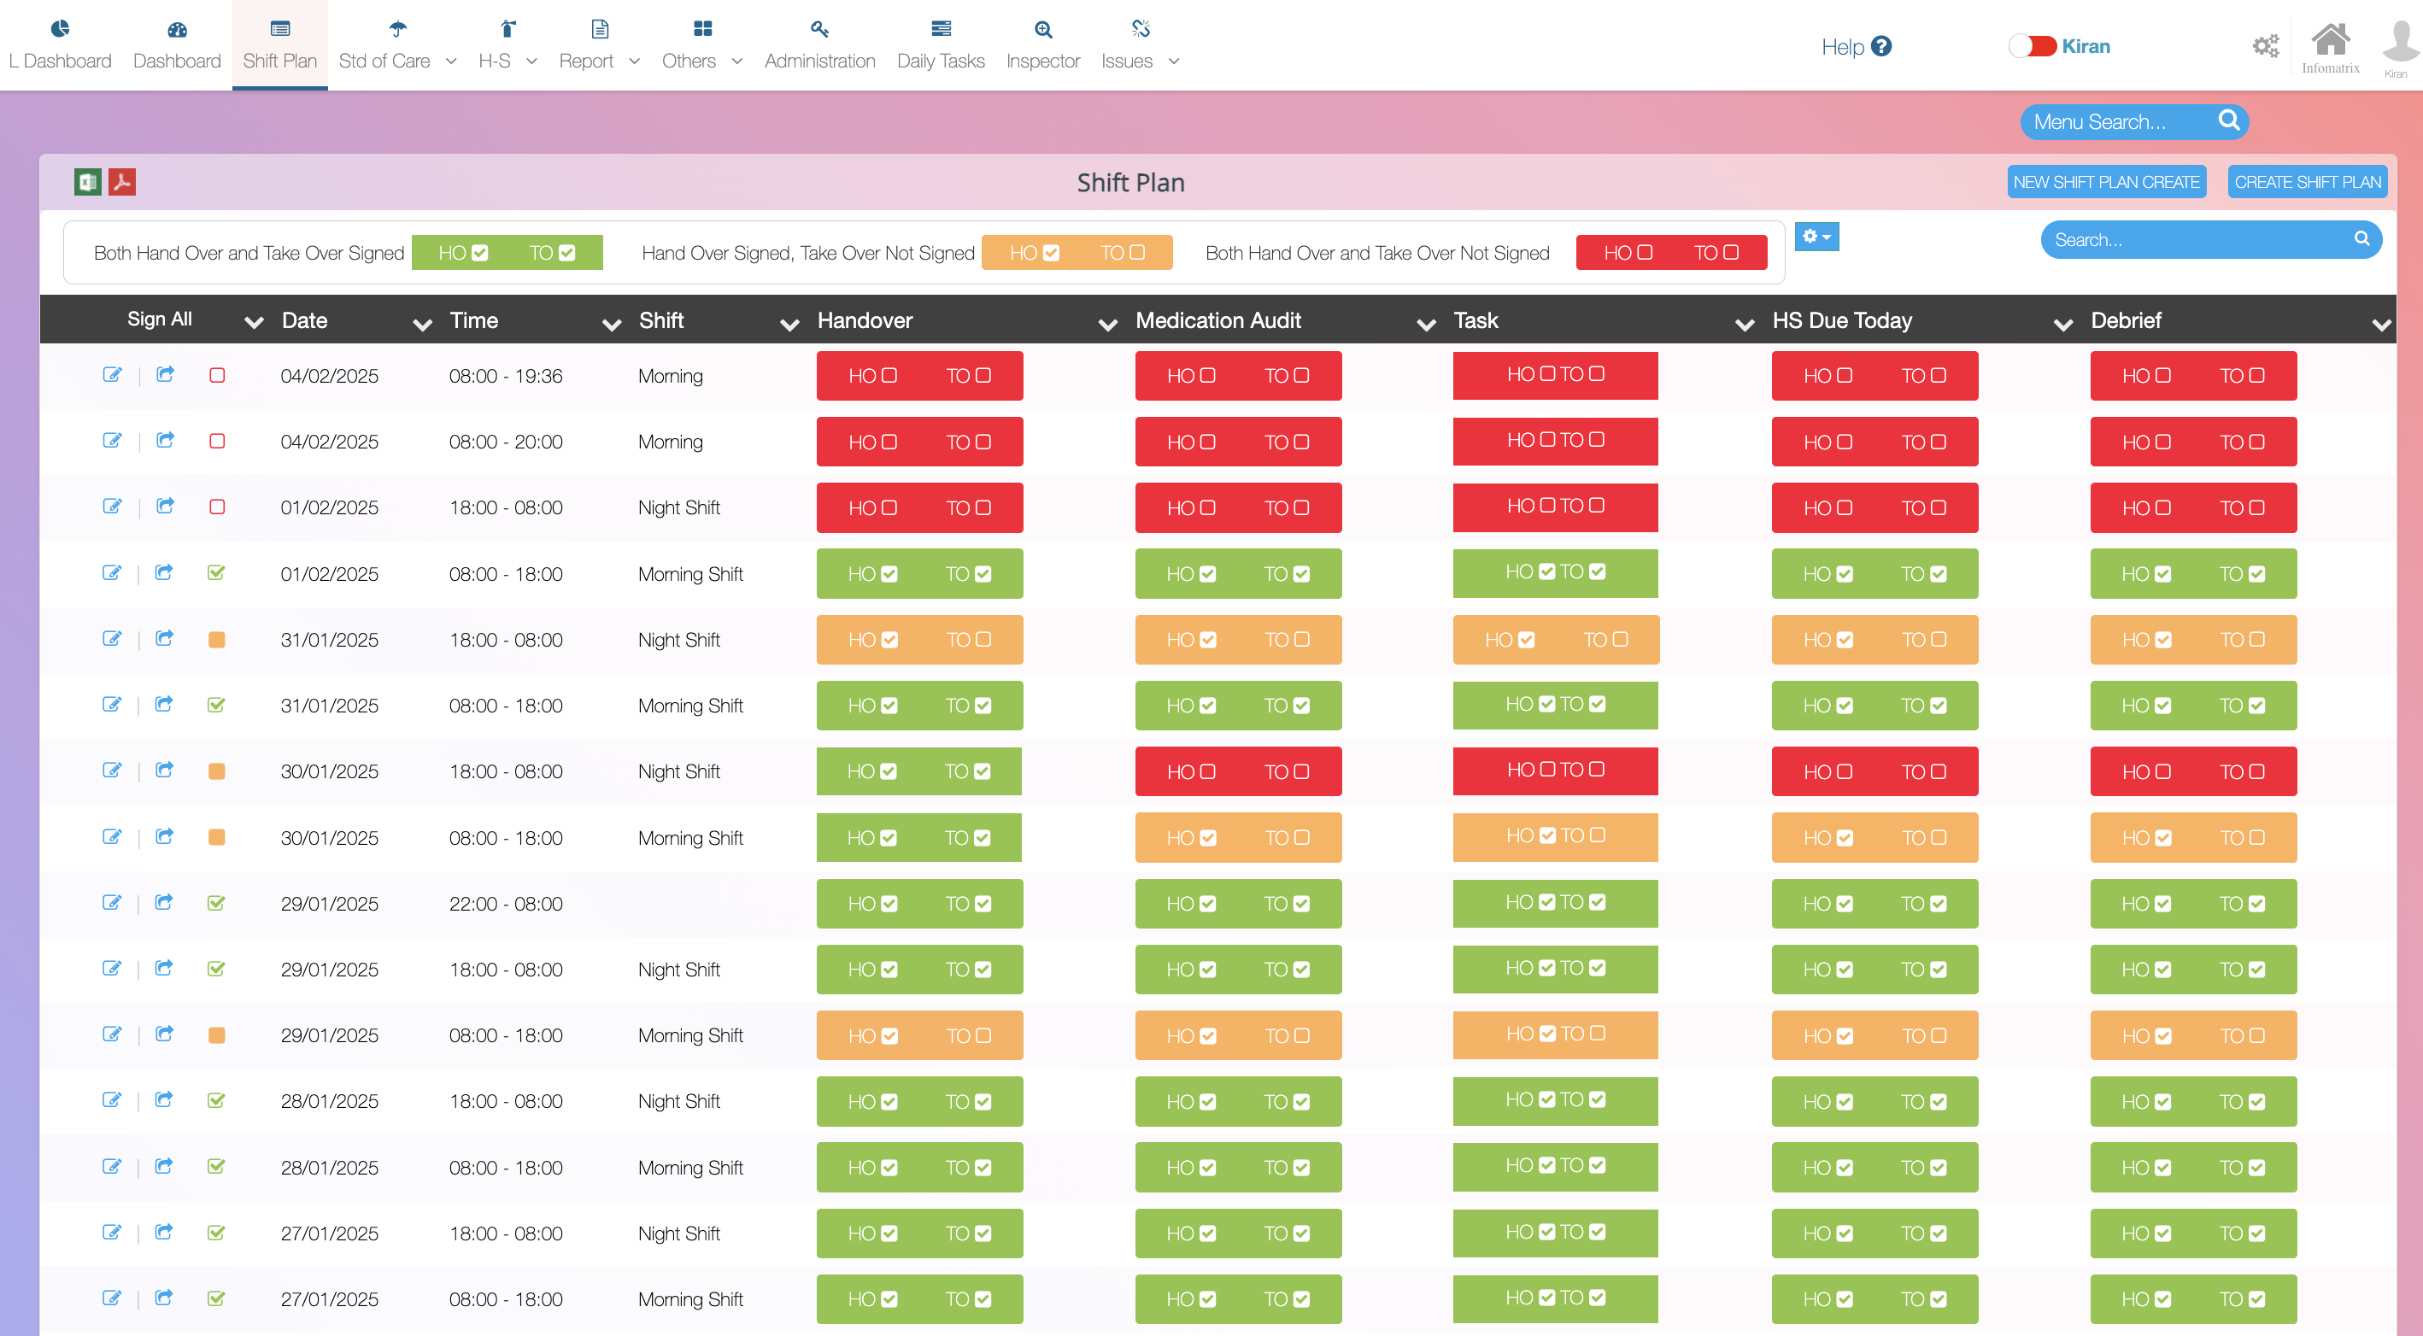Screen dimensions: 2423x1336
Task: Open the Inspector menu item
Action: coord(1043,44)
